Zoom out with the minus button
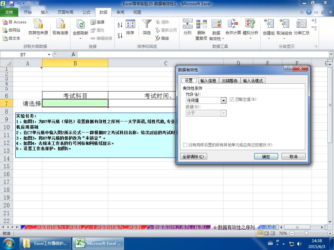 tap(292, 233)
